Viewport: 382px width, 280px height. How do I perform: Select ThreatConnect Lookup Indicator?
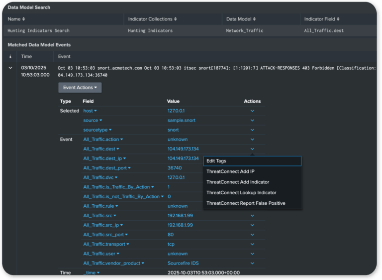[x=241, y=192]
